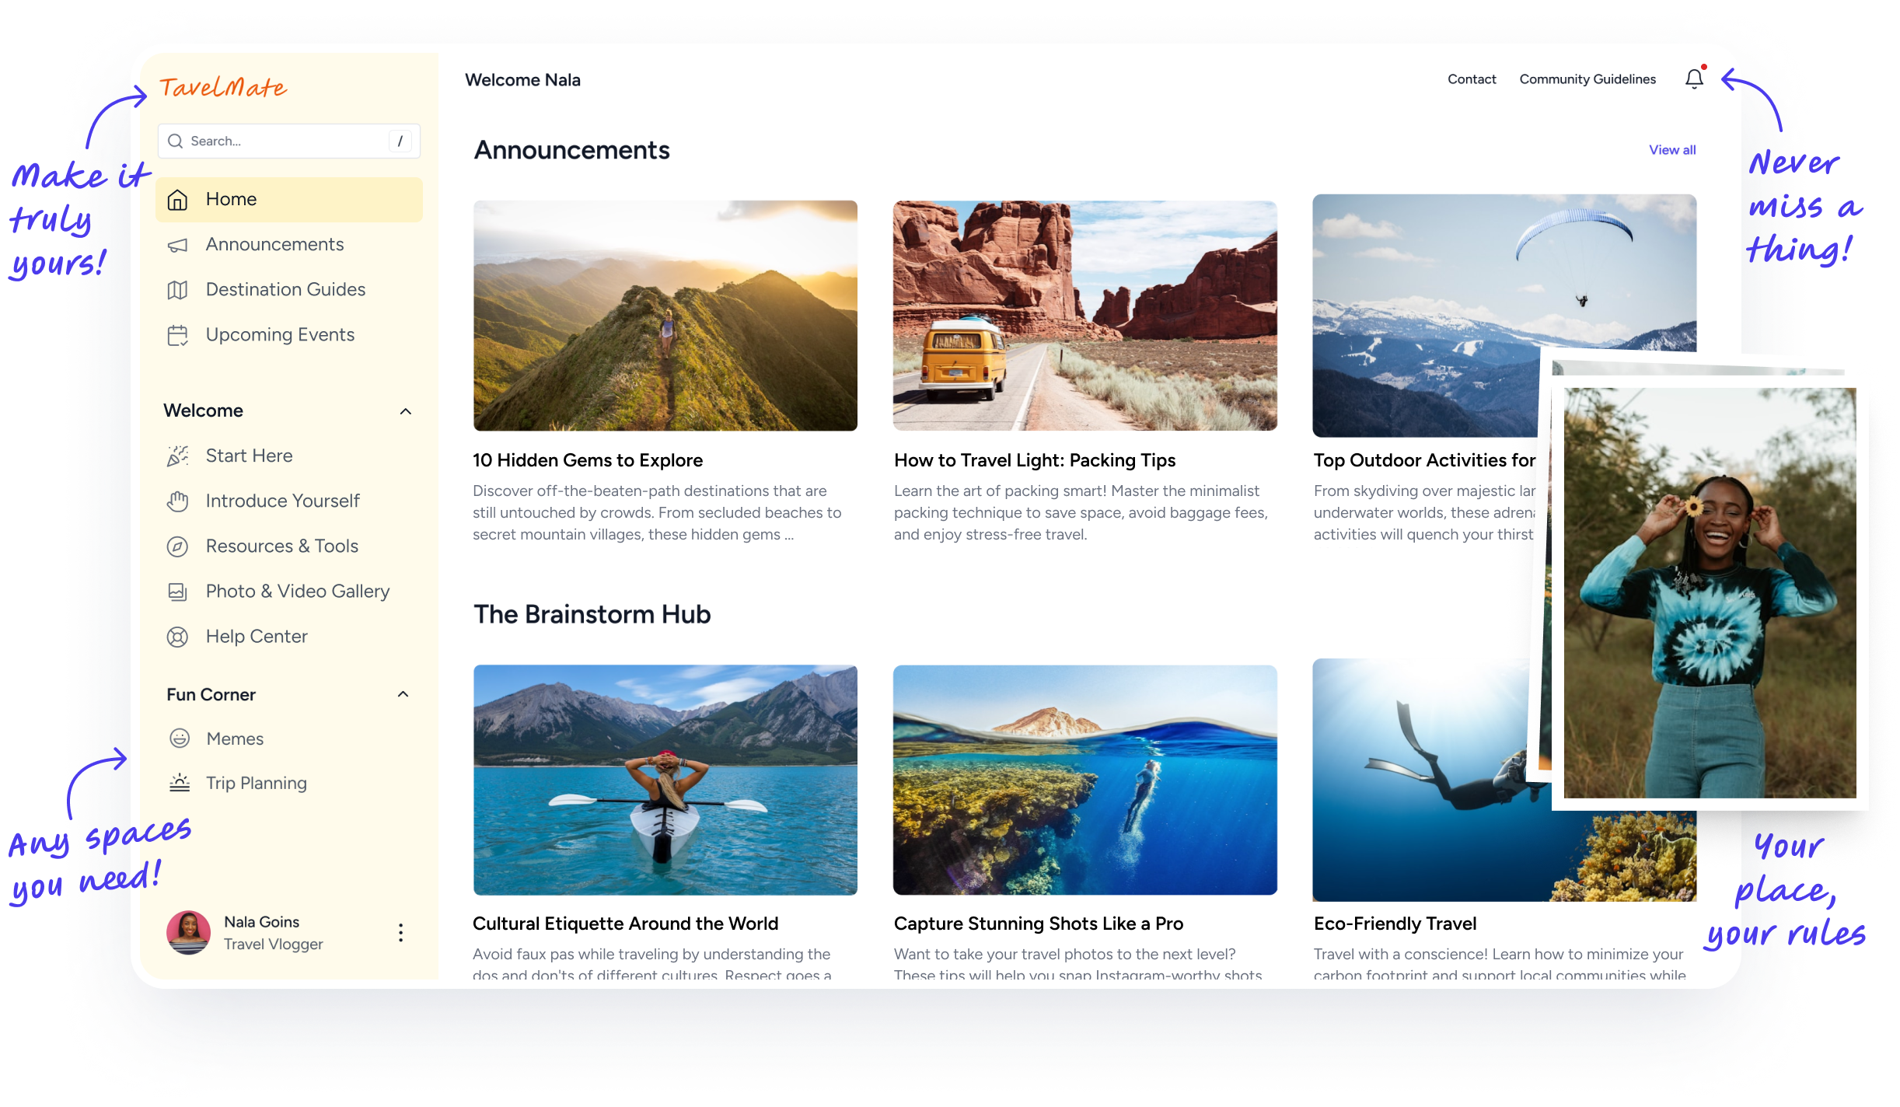1900x1107 pixels.
Task: Click the Trip Planning sunrise icon
Action: 180,783
